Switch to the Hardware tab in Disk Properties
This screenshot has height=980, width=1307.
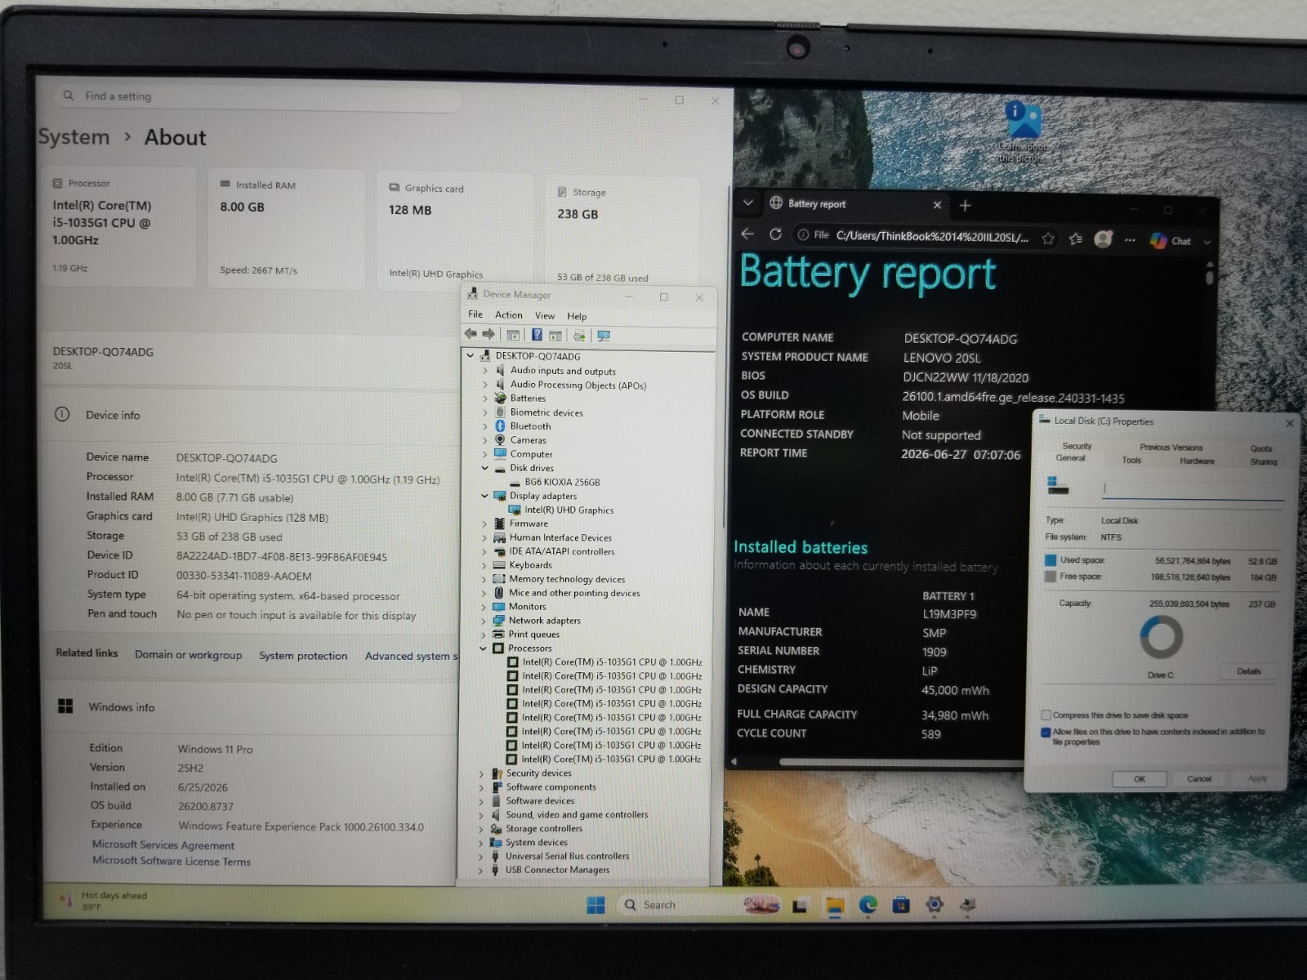pyautogui.click(x=1197, y=461)
